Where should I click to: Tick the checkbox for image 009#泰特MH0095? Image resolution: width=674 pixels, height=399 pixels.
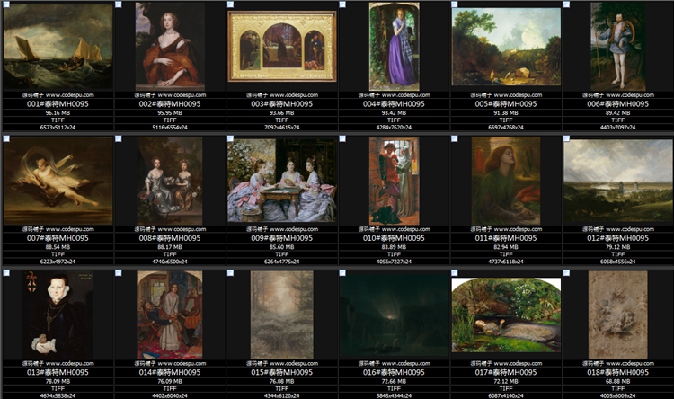pos(230,138)
